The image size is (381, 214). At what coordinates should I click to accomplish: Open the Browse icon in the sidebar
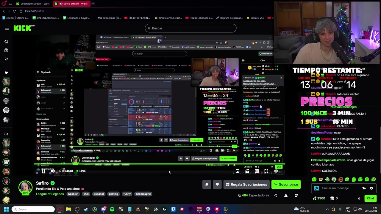coord(6,51)
